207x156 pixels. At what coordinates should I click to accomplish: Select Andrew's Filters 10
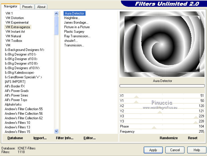(17, 123)
